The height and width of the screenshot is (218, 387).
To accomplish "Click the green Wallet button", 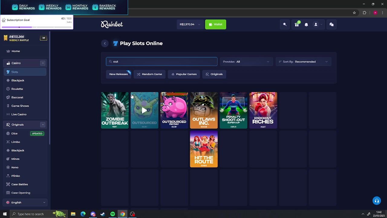I will (216, 25).
